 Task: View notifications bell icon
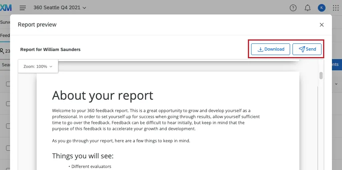[307, 8]
